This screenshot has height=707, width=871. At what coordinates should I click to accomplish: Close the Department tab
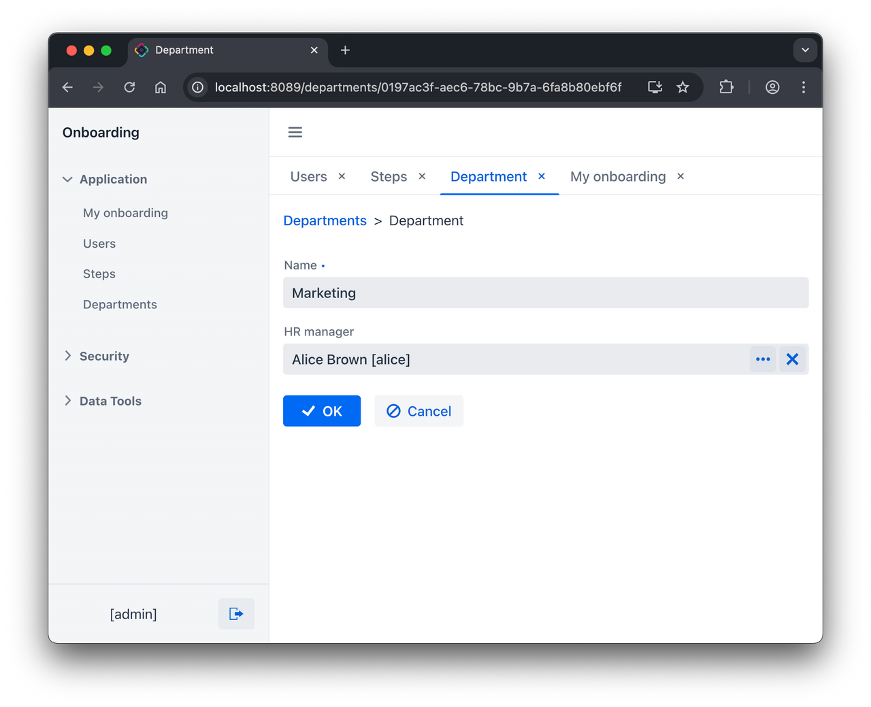pyautogui.click(x=541, y=176)
